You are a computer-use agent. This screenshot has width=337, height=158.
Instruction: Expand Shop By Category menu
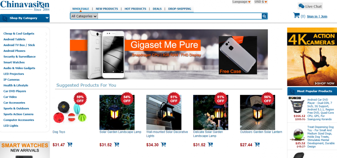(x=25, y=18)
